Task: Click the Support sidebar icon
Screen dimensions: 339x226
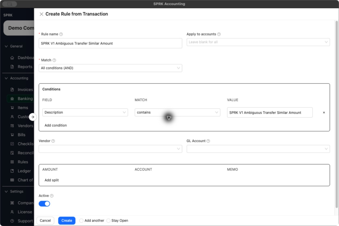Action: 12,221
